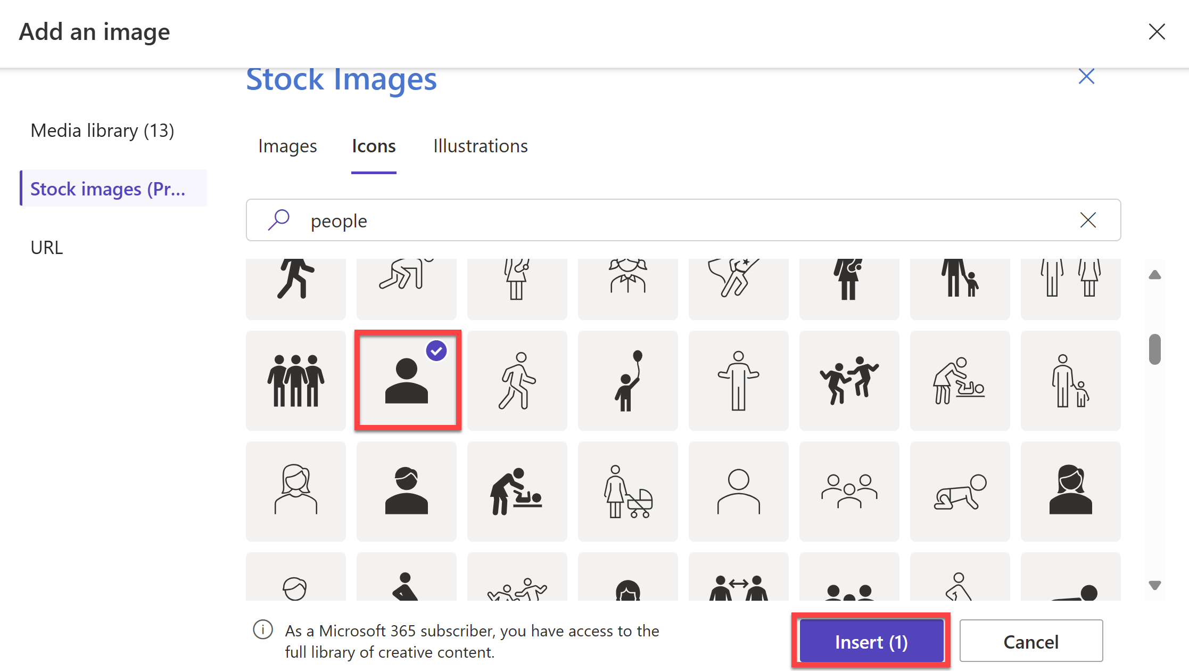Switch to the Illustrations tab

point(480,146)
